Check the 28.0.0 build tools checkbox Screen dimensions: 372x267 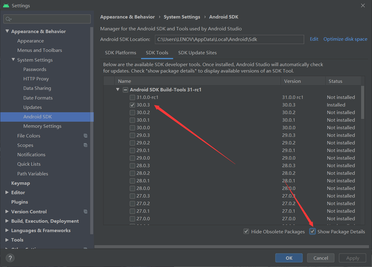(132, 188)
